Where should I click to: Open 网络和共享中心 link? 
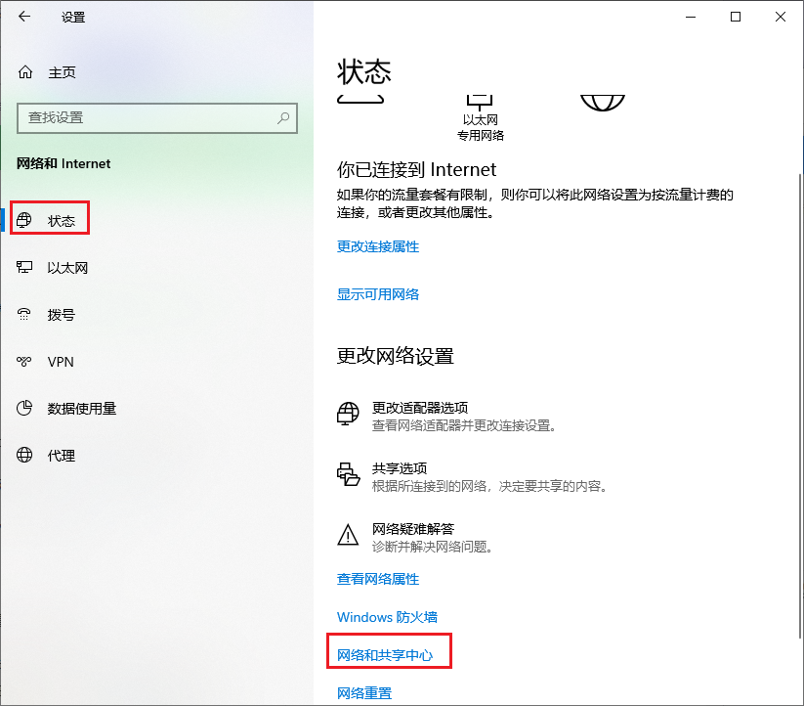pos(385,655)
